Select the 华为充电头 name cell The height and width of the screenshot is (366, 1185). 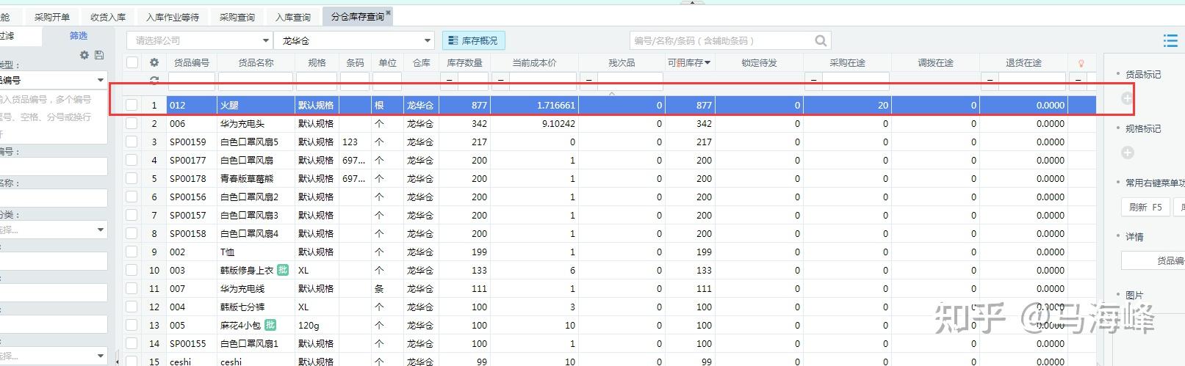(256, 124)
